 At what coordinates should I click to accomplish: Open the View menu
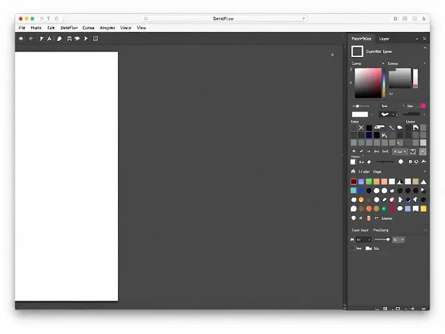point(141,28)
